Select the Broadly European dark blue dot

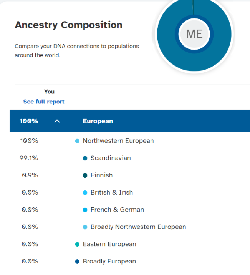pos(77,262)
